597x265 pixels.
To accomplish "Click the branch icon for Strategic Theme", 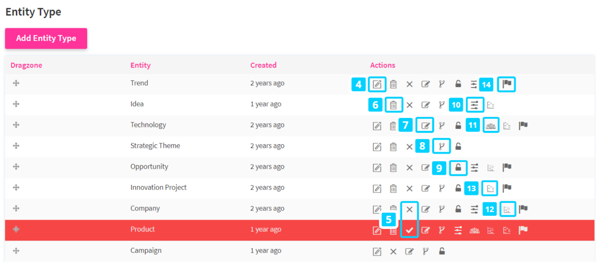I will pos(442,146).
